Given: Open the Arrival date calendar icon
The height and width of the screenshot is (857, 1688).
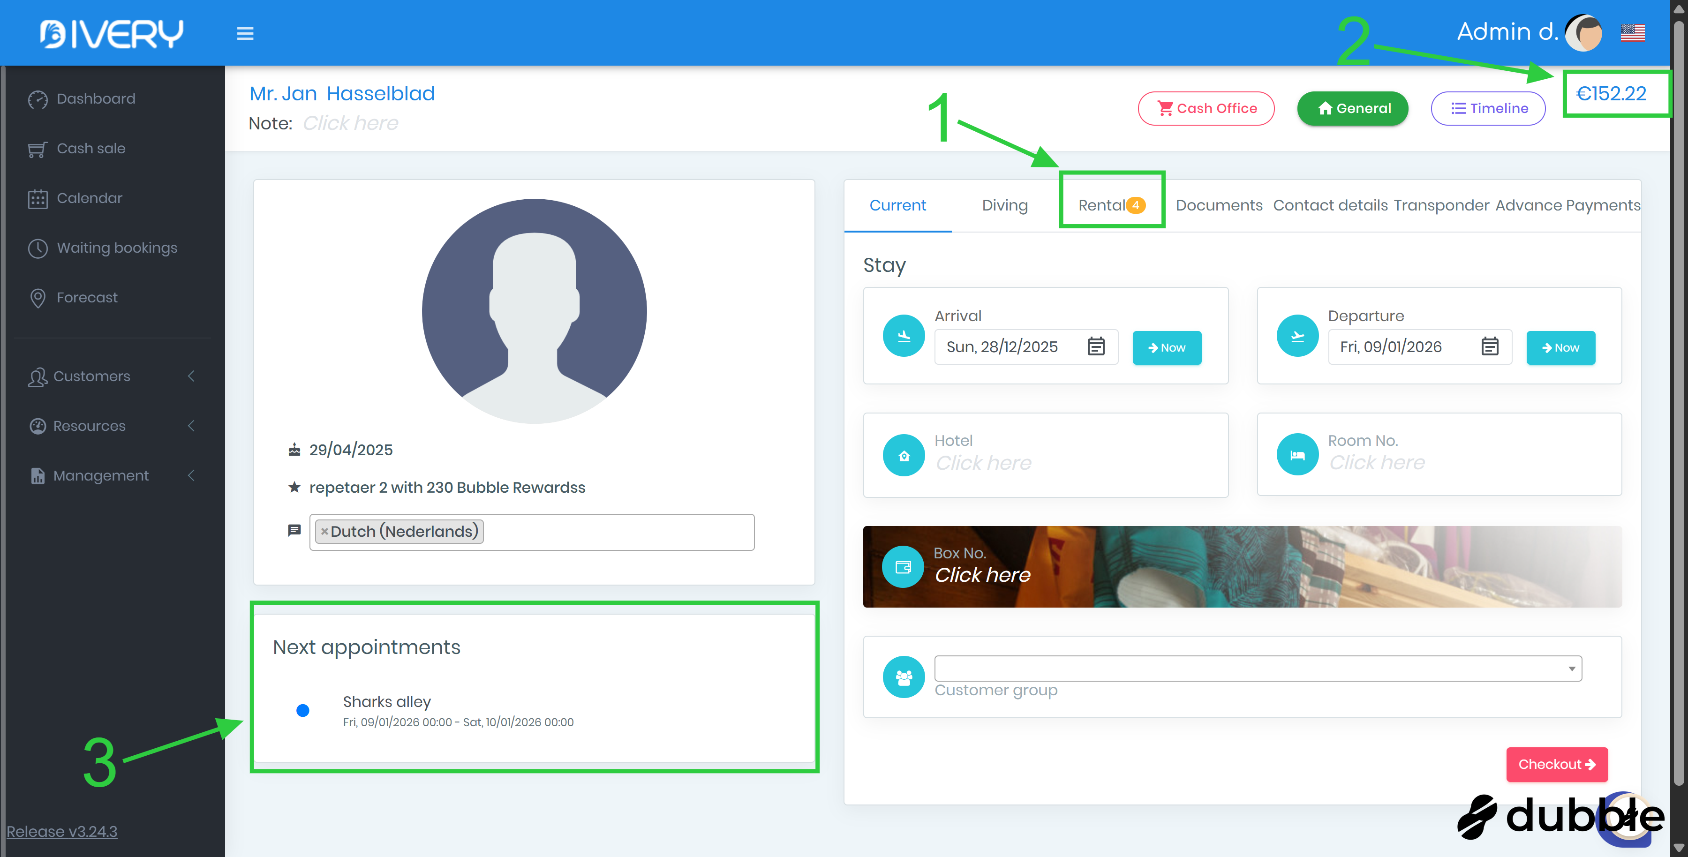Looking at the screenshot, I should pos(1096,346).
